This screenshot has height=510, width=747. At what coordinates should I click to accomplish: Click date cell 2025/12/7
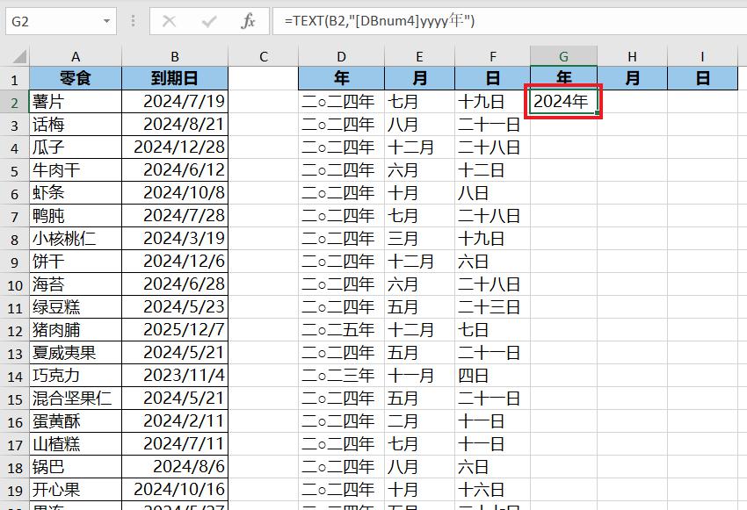pos(175,330)
